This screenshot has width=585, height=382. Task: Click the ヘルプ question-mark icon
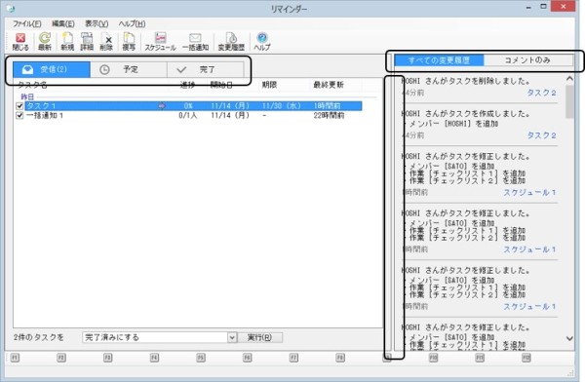(262, 41)
